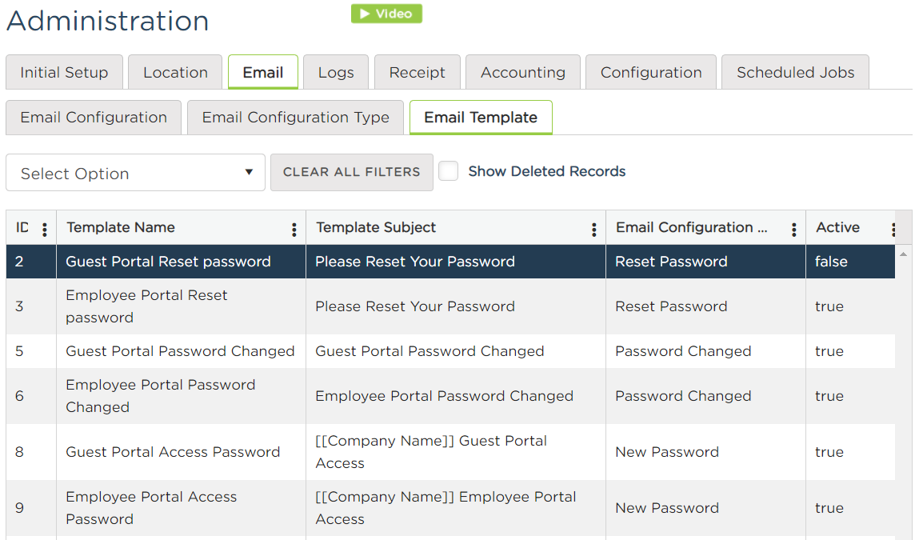
Task: Click CLEAR ALL FILTERS button
Action: click(x=352, y=172)
